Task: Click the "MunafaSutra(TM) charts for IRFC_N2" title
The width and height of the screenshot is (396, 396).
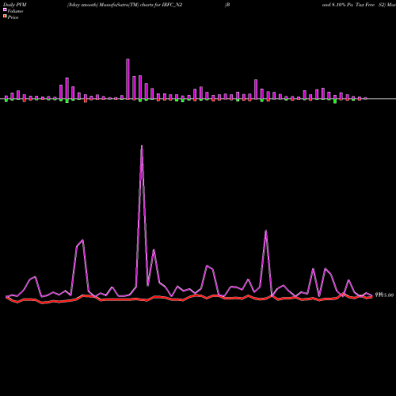Action: 141,5
